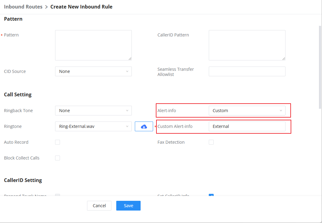Open the CID Source dropdown
322x223 pixels.
tap(93, 71)
